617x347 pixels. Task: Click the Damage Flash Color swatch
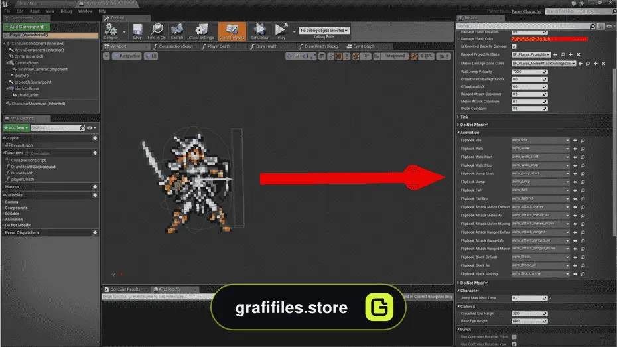pyautogui.click(x=549, y=39)
